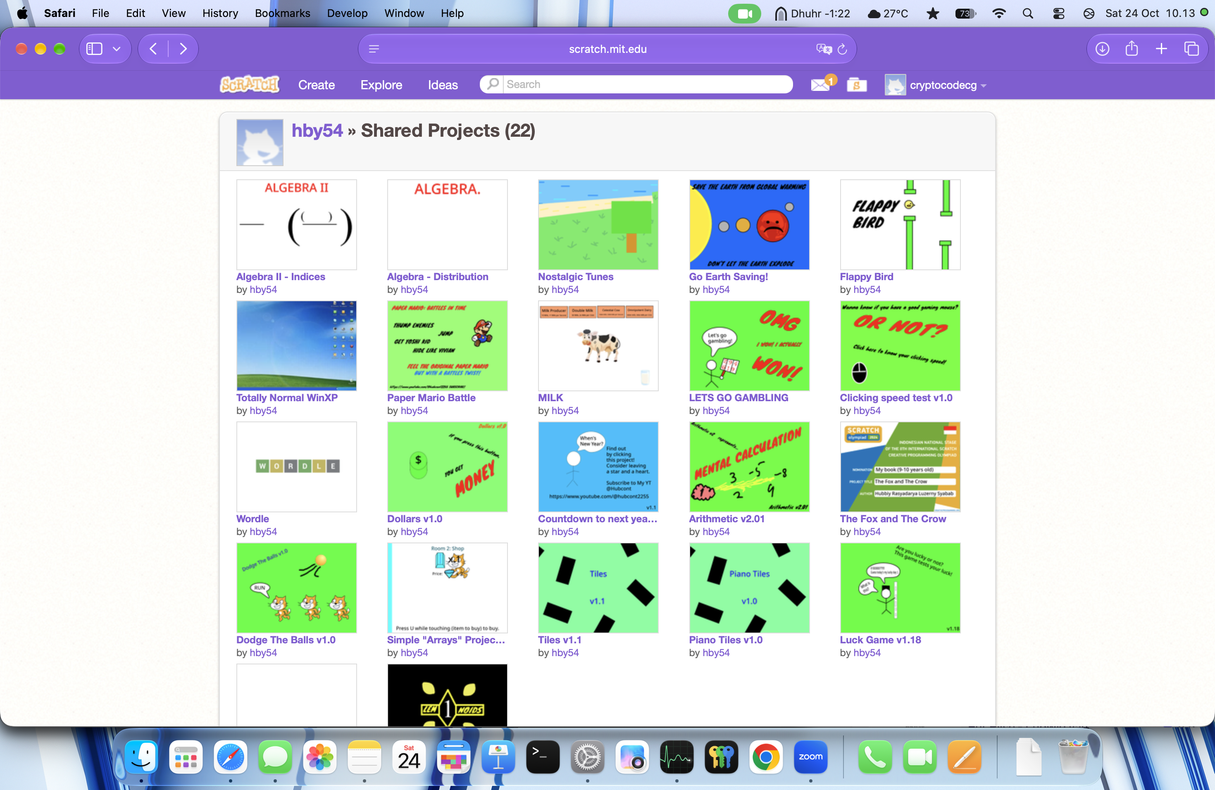Click the hby54 profile avatar image
The image size is (1215, 790).
click(260, 143)
